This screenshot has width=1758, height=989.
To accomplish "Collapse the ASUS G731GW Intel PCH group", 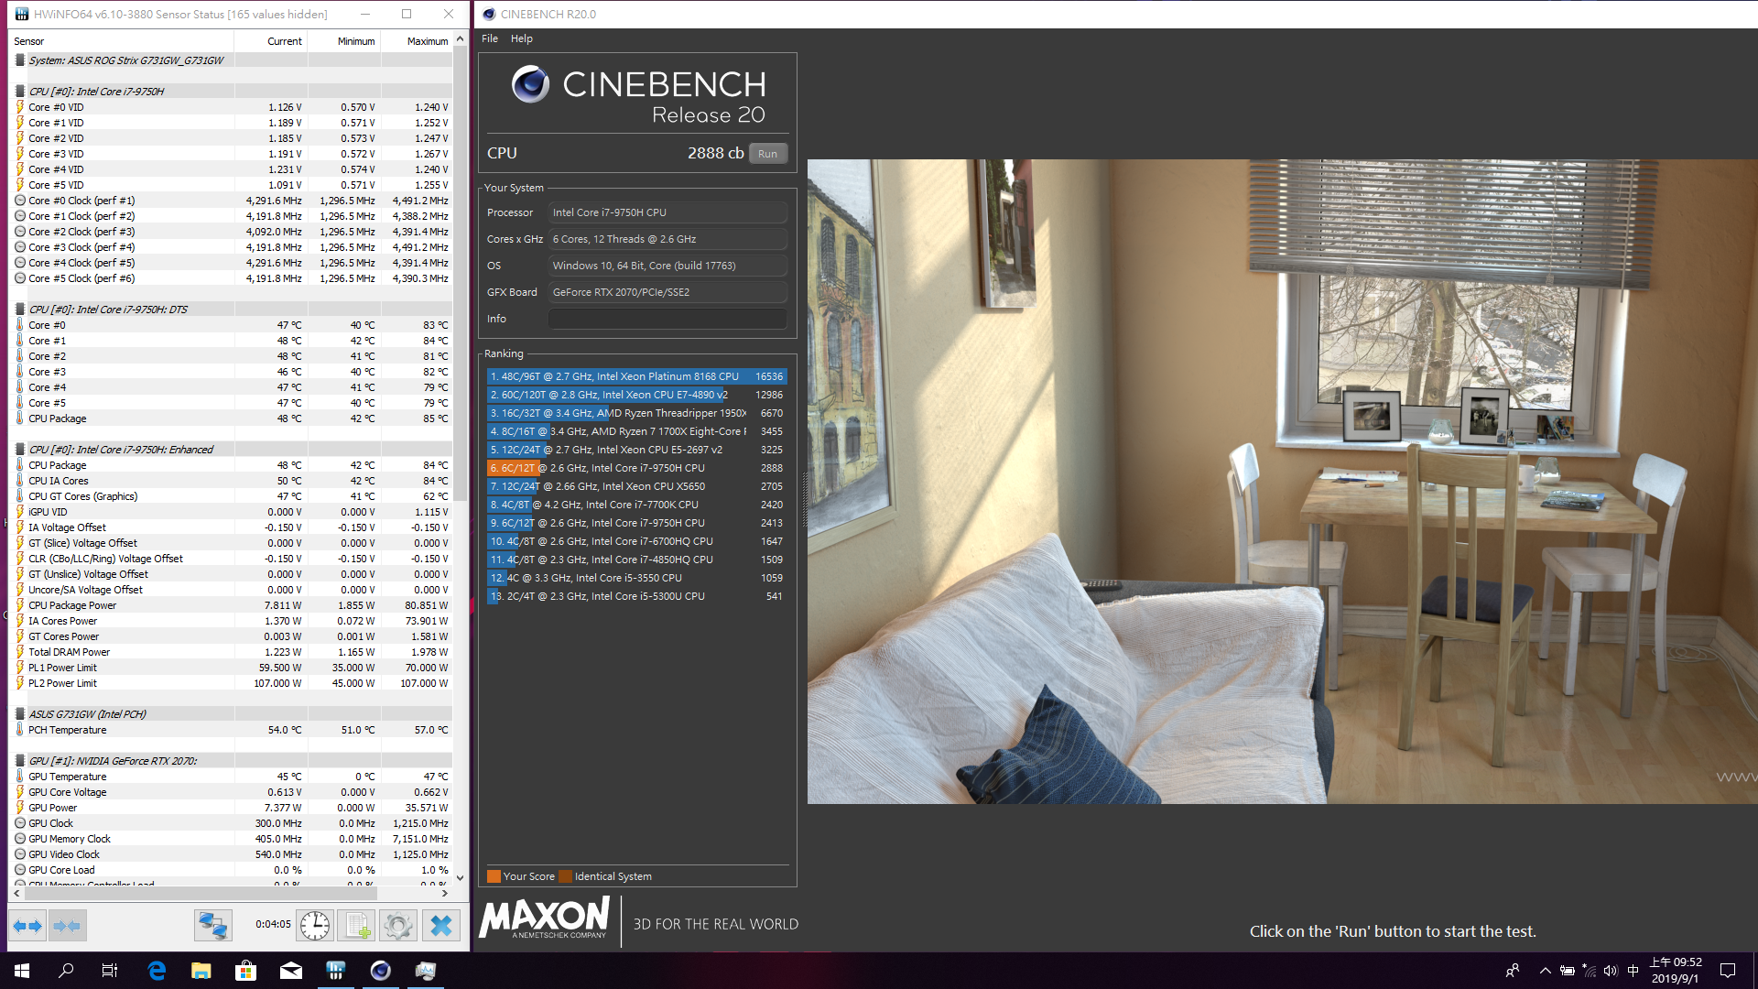I will (x=19, y=714).
